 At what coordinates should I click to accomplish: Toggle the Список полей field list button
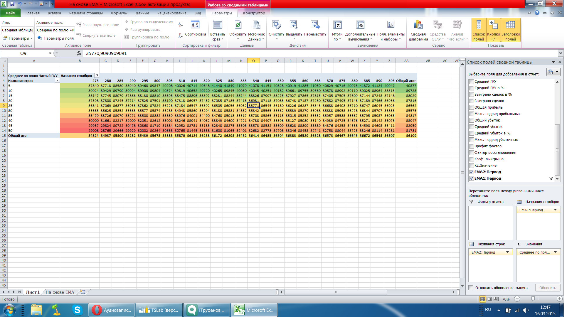[478, 30]
